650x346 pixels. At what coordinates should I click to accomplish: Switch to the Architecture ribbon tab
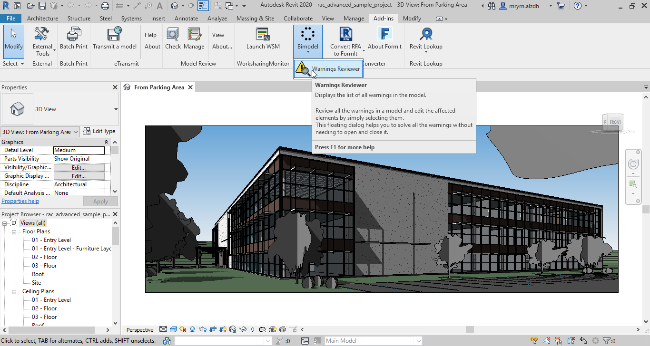(42, 18)
